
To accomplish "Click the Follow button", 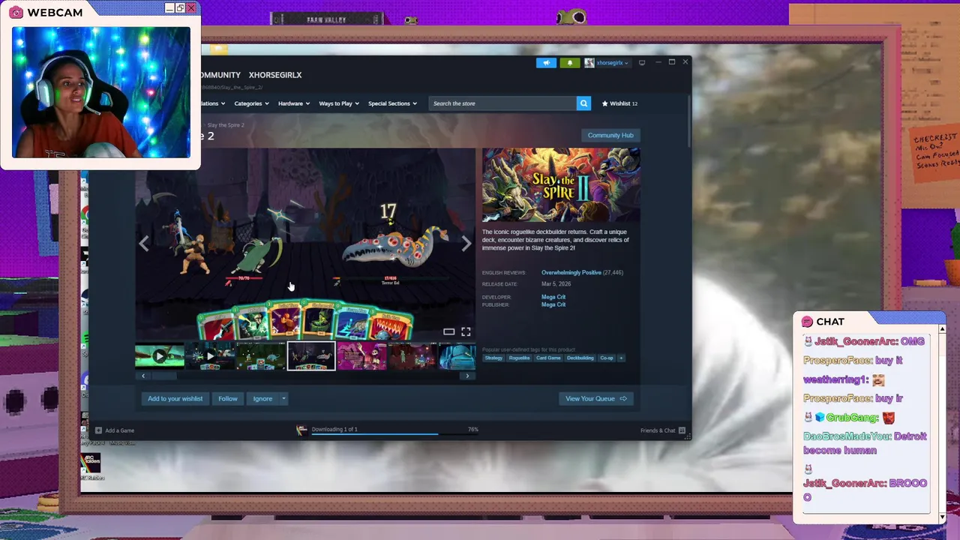I will 228,399.
